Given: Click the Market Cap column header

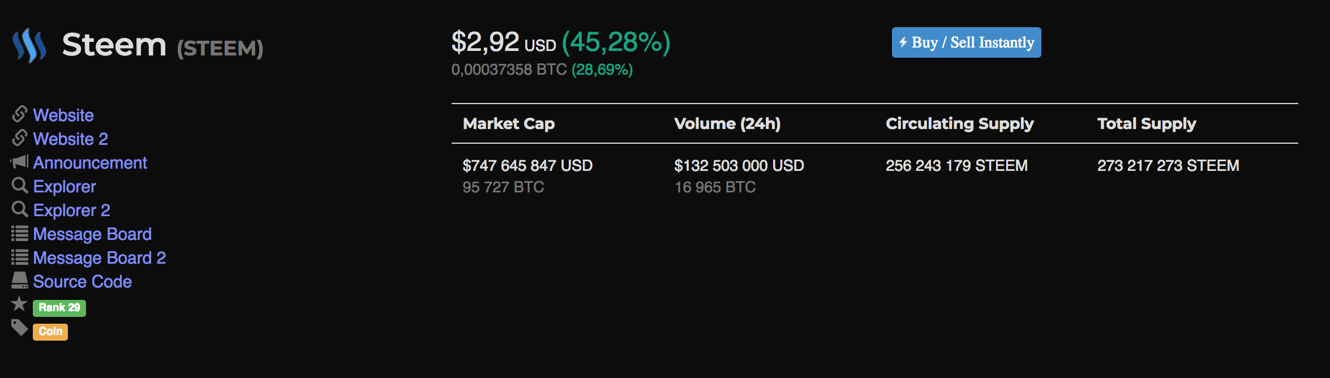Looking at the screenshot, I should click(x=508, y=124).
